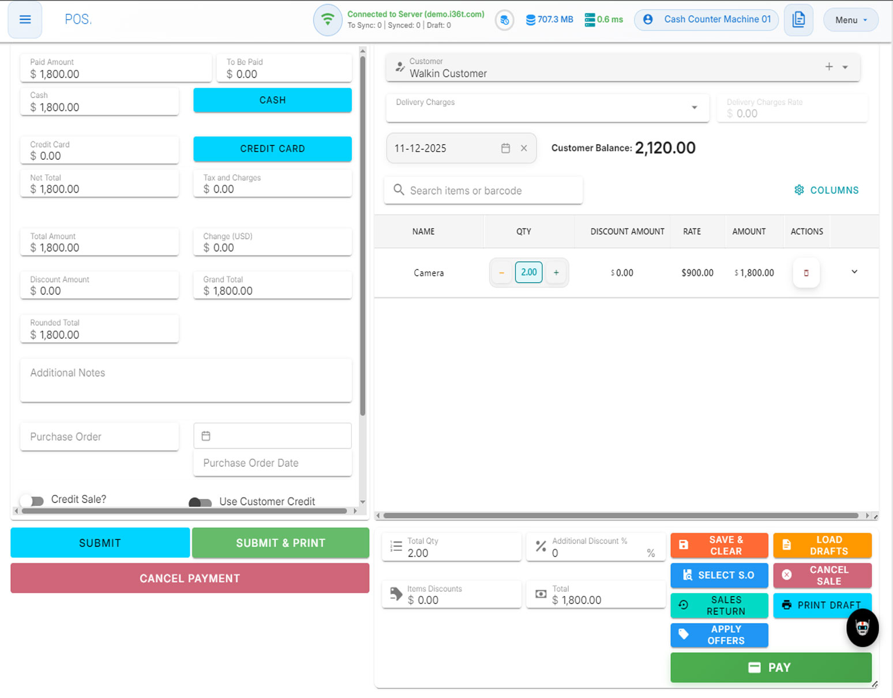Enable Use Customer Credit toggle
The height and width of the screenshot is (698, 893).
pyautogui.click(x=200, y=502)
